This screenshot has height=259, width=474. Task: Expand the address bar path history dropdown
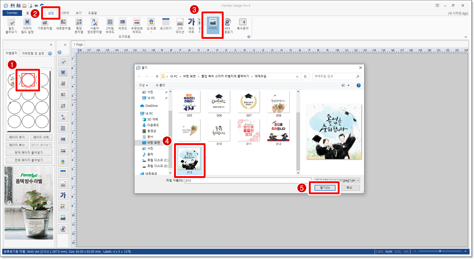(x=297, y=76)
